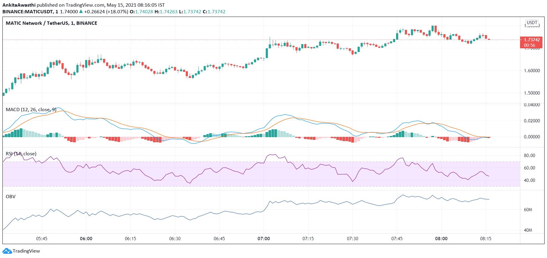This screenshot has height=258, width=547.
Task: Click the 07:30 time axis marker
Action: pos(352,239)
